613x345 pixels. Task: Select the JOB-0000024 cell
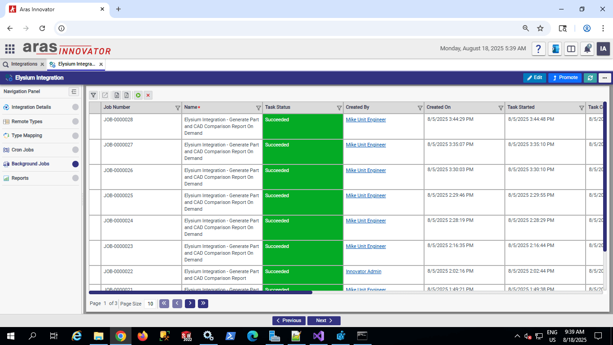(x=141, y=228)
